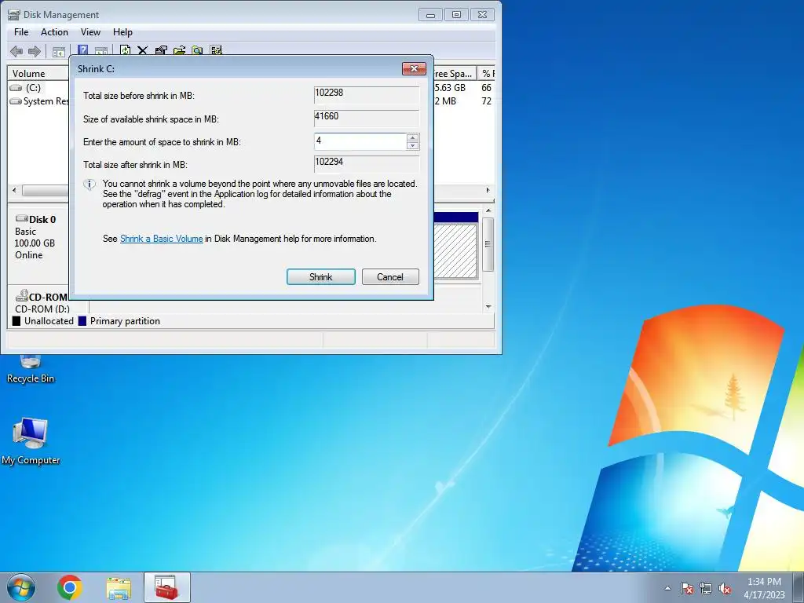Open the Recycle Bin desktop icon

click(31, 369)
